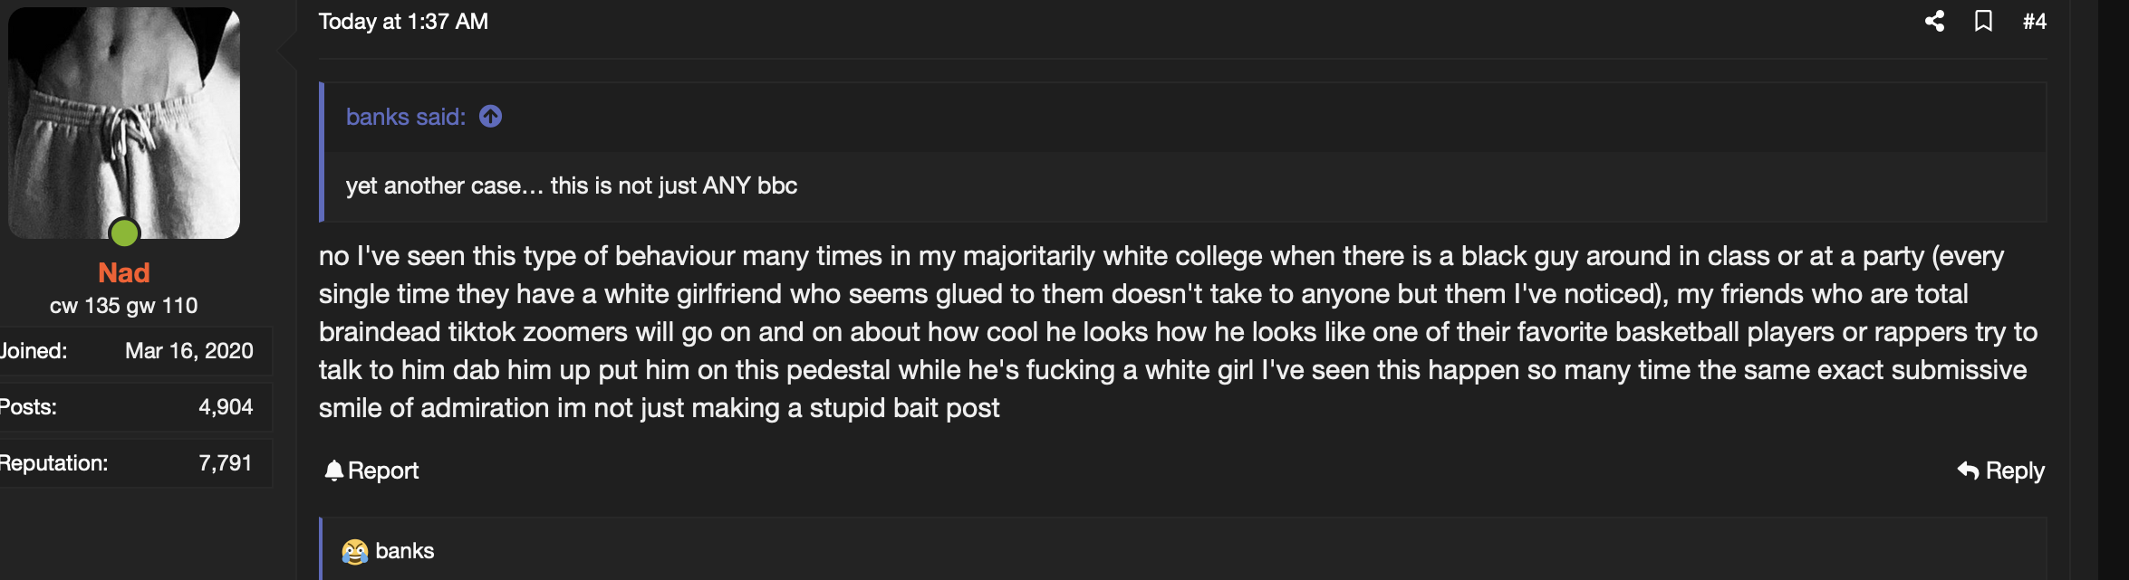Click the Reputation value 7,791
Screen dimensions: 2129x580
point(226,463)
